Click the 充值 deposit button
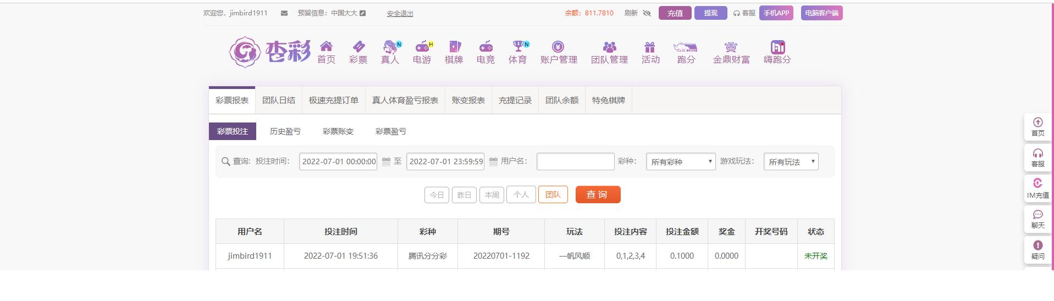The image size is (1054, 301). click(675, 13)
